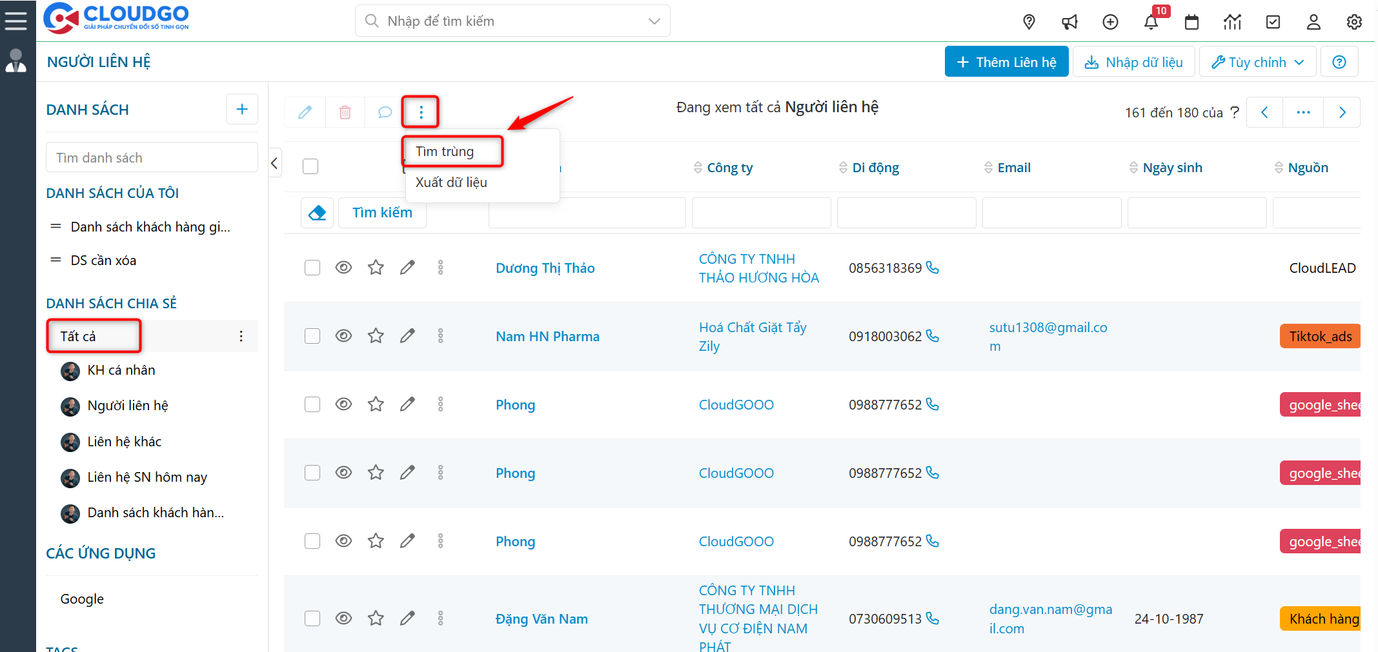The height and width of the screenshot is (652, 1378).
Task: Toggle the eye preview for Dương Thị Thảo
Action: point(343,267)
